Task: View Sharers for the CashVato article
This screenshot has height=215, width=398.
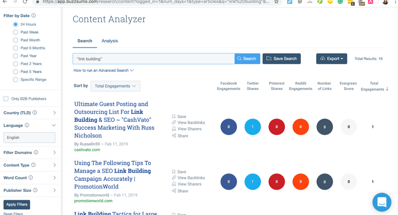Action: coord(186,129)
